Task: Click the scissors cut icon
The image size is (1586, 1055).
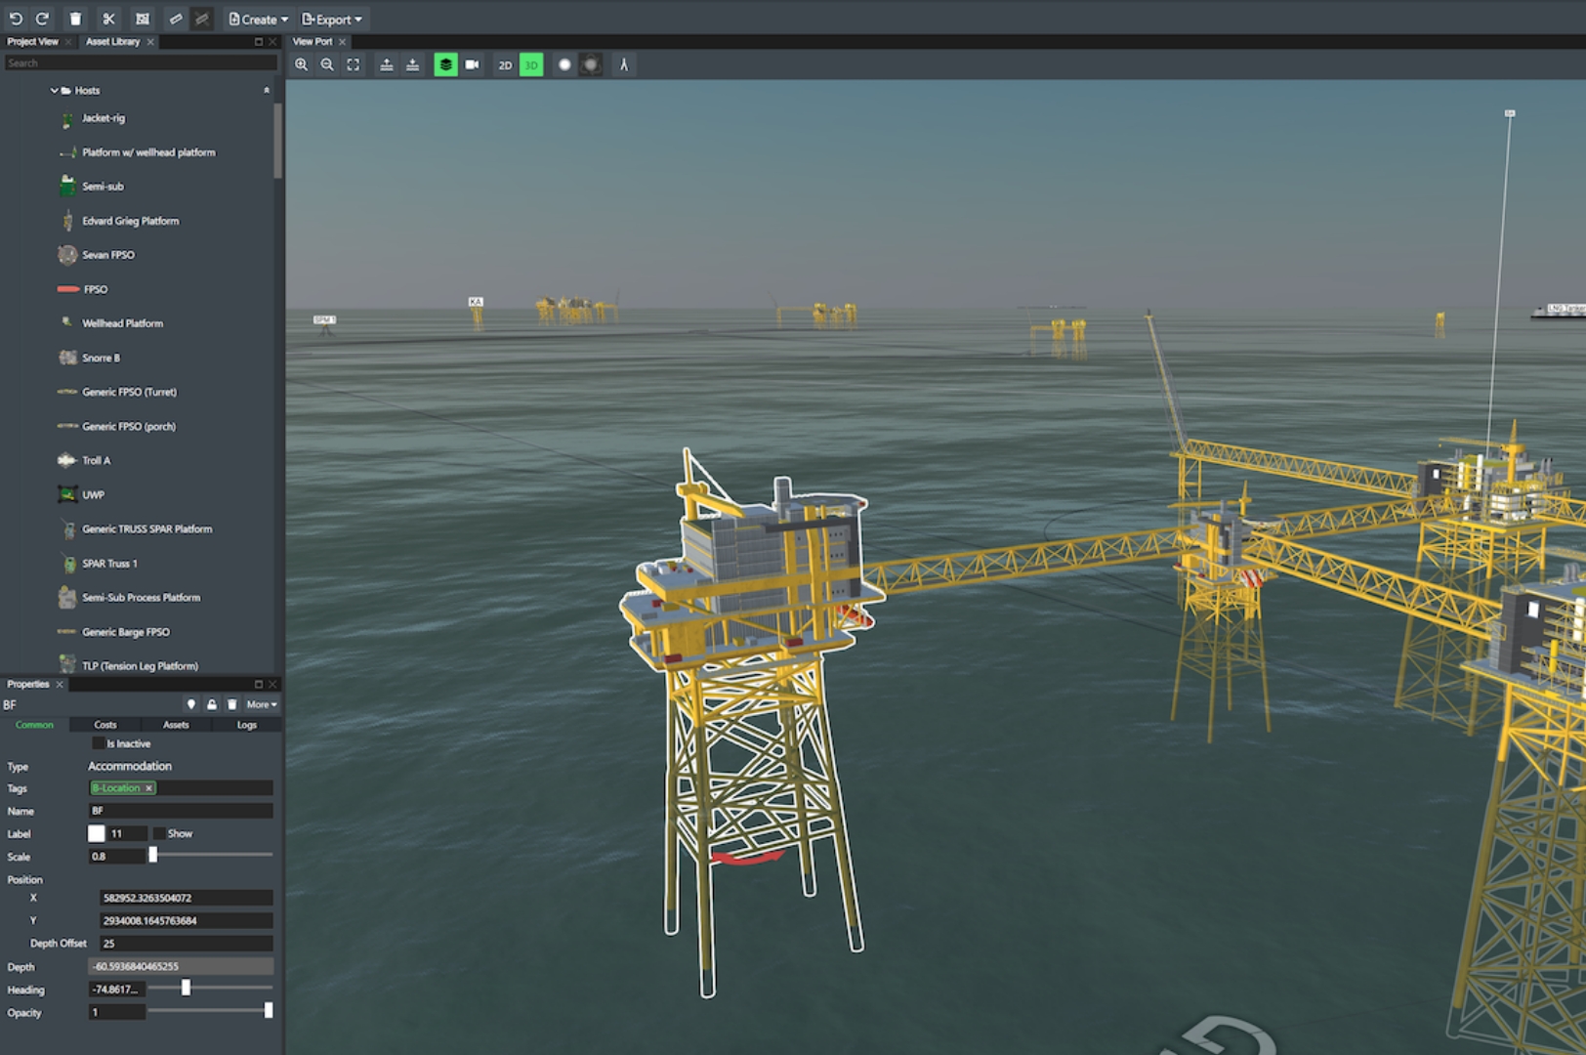Action: click(x=108, y=19)
